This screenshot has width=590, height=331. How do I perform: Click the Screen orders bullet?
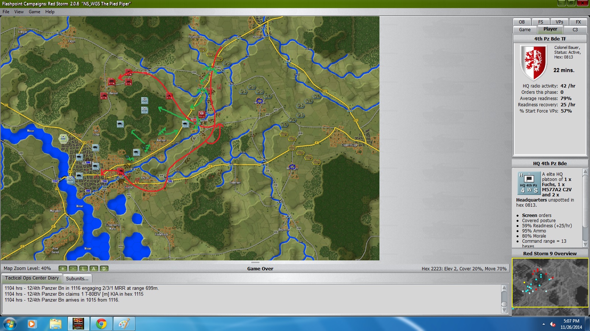pos(537,216)
